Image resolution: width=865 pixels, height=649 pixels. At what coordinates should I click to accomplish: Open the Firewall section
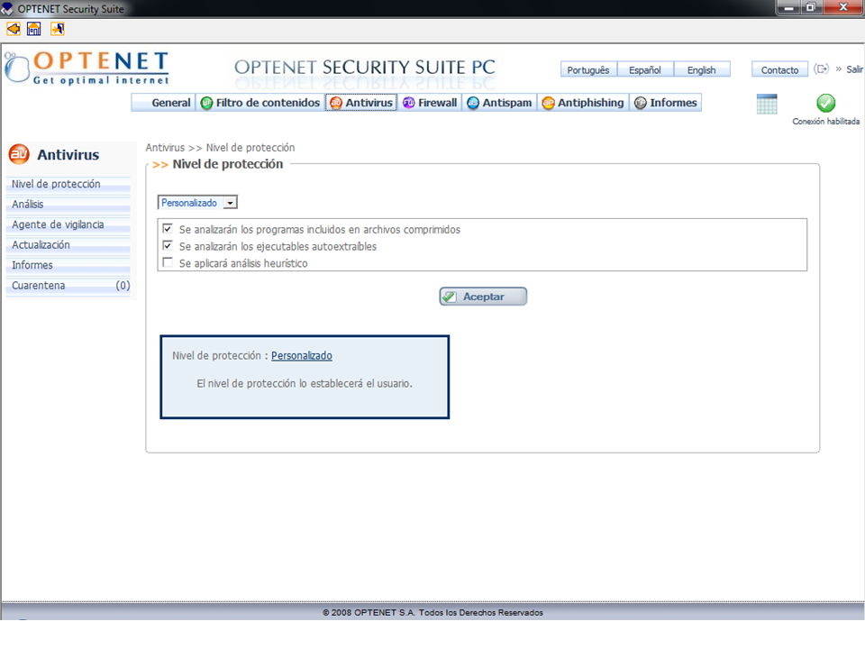(x=430, y=103)
